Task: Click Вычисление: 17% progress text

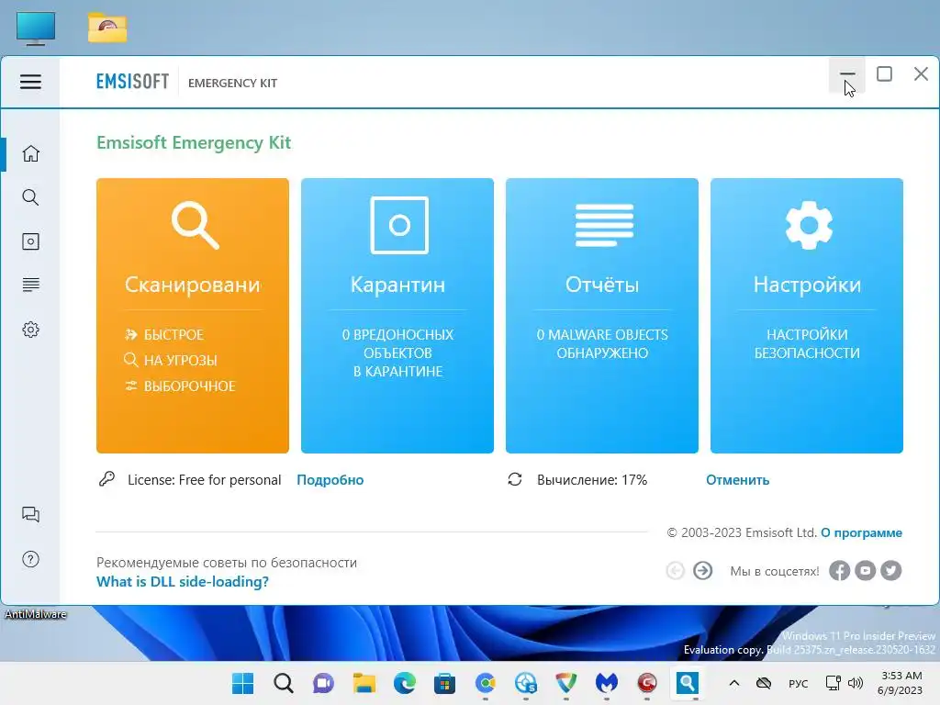Action: click(592, 480)
